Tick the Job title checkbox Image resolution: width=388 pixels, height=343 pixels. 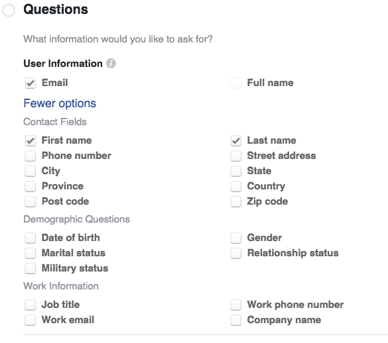coord(31,305)
